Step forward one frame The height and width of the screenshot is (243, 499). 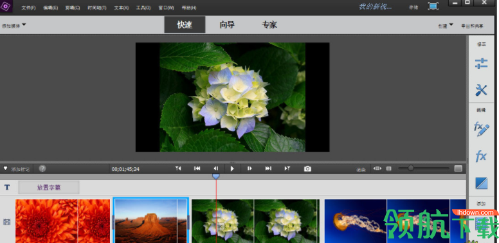(x=250, y=168)
